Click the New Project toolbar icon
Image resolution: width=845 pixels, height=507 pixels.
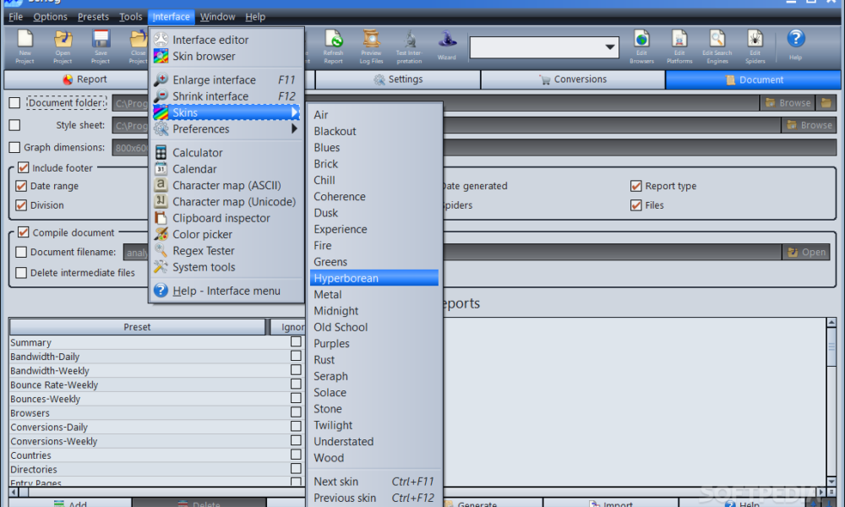25,46
